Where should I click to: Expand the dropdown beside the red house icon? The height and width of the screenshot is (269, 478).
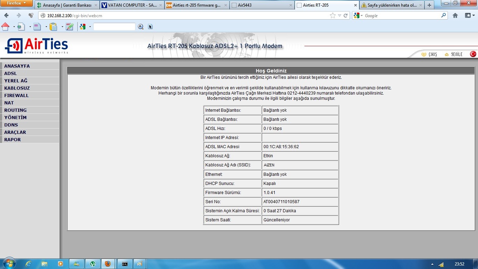14,26
